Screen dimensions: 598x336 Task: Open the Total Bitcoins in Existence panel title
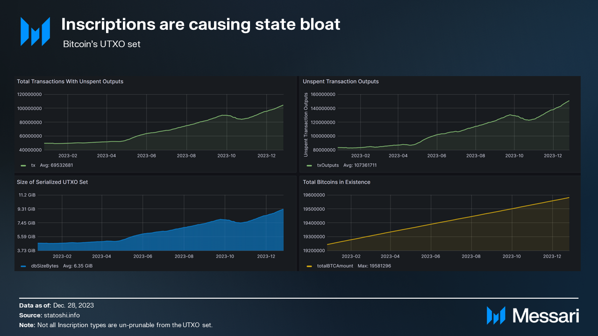[336, 182]
